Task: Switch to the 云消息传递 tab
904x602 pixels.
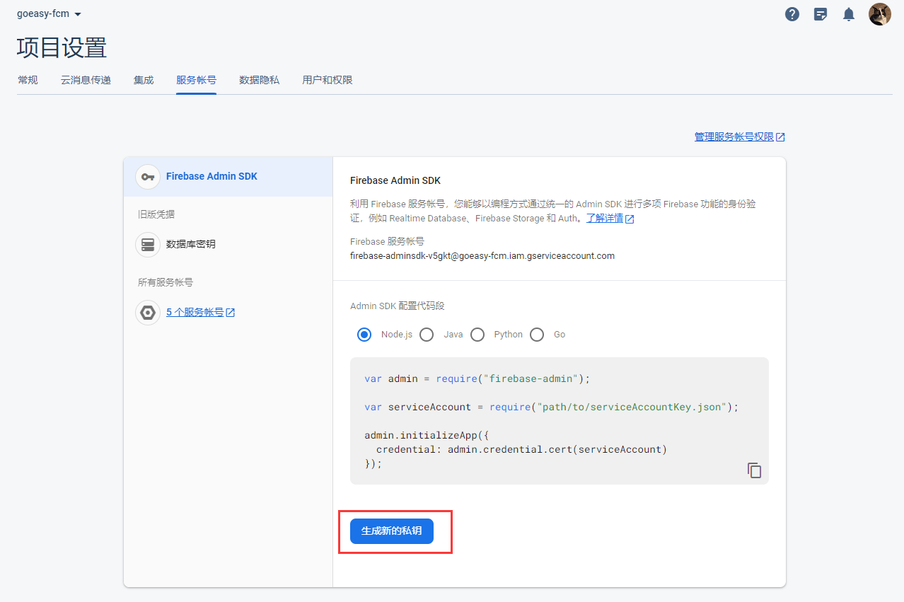Action: click(86, 80)
